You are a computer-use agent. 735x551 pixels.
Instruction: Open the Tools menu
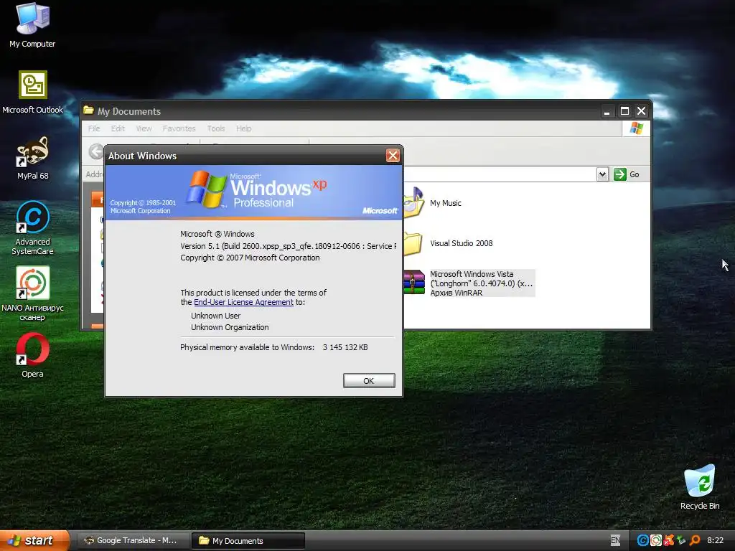[216, 128]
